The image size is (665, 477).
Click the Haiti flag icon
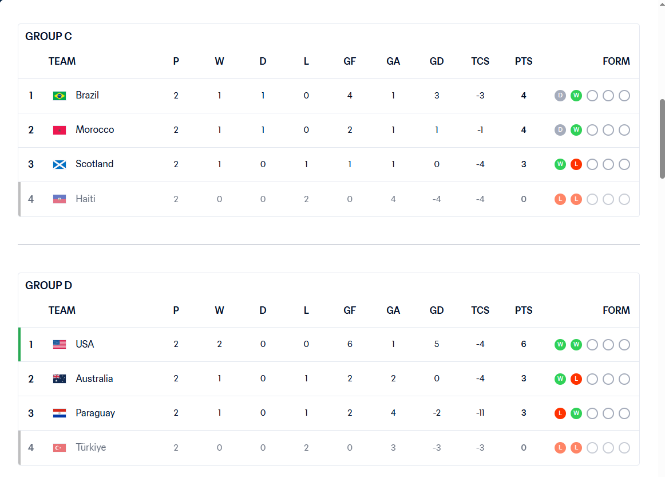tap(60, 199)
